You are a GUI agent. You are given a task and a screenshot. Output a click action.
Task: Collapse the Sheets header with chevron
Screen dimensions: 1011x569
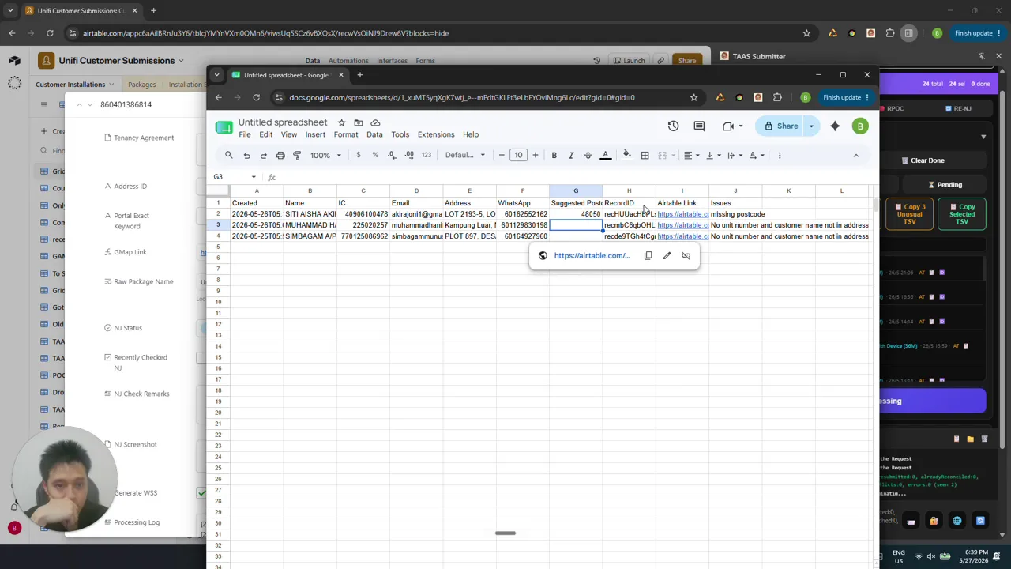[x=855, y=156]
